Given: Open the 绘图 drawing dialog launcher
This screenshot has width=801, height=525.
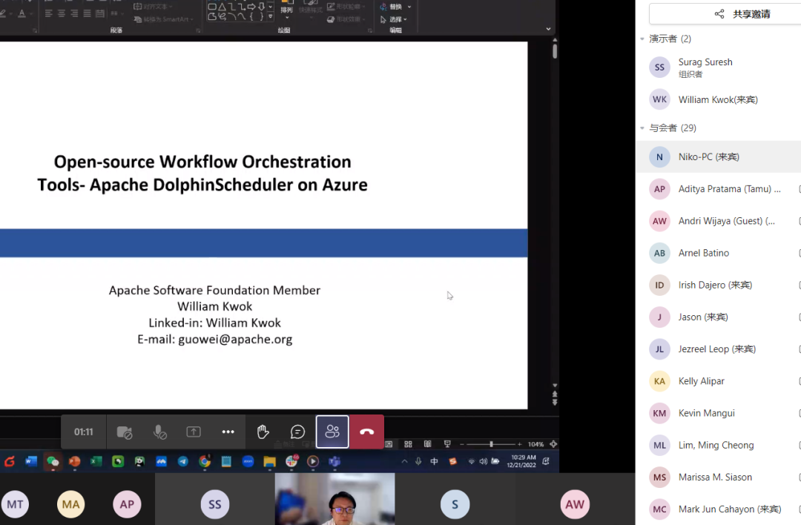Looking at the screenshot, I should (x=370, y=30).
